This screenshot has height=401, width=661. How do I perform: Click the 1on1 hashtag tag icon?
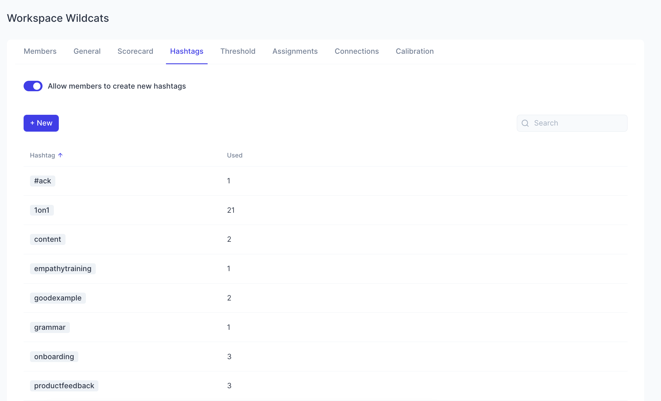click(42, 210)
